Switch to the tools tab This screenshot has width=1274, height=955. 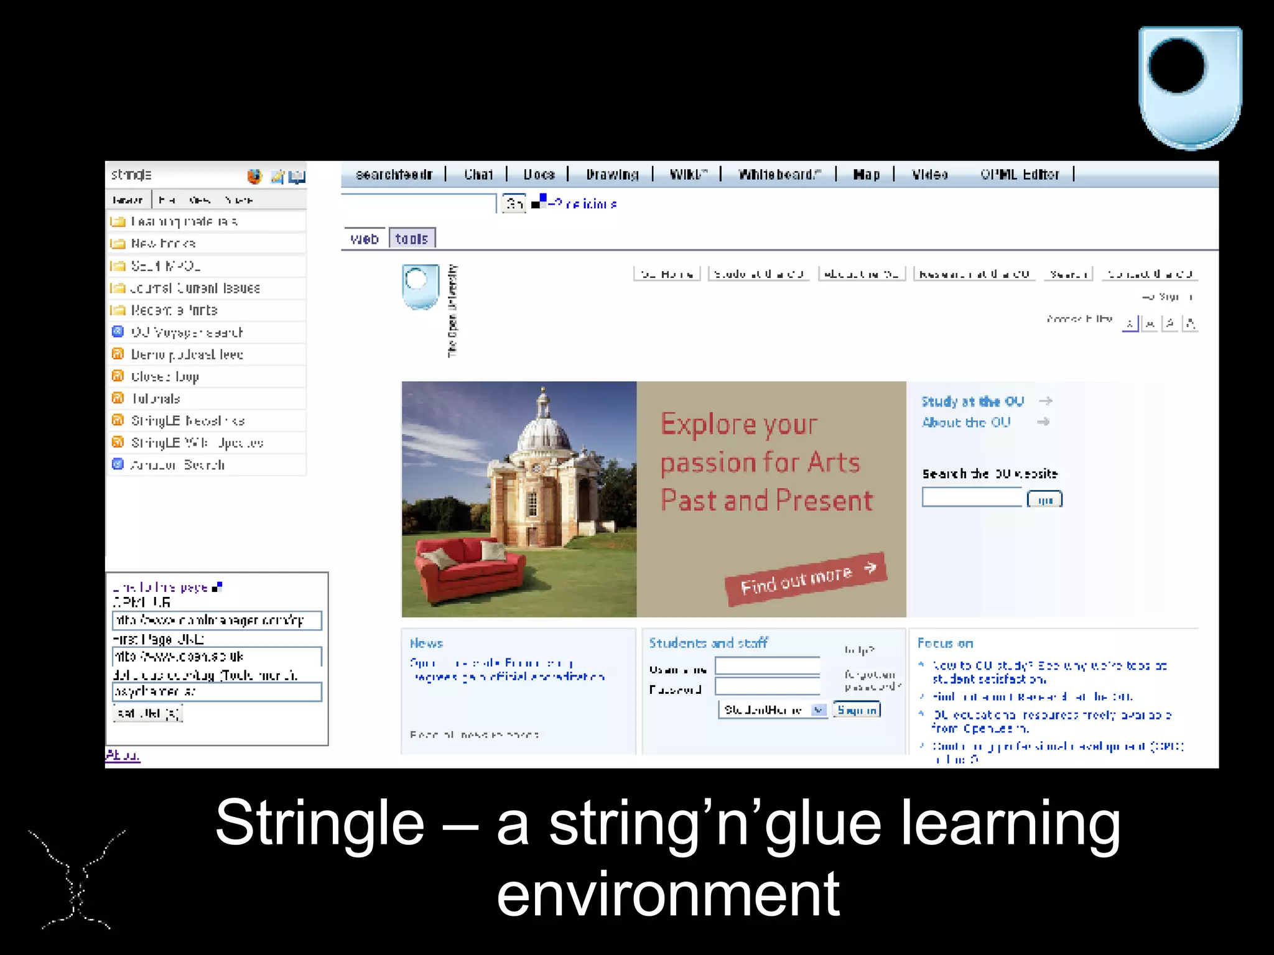click(412, 239)
